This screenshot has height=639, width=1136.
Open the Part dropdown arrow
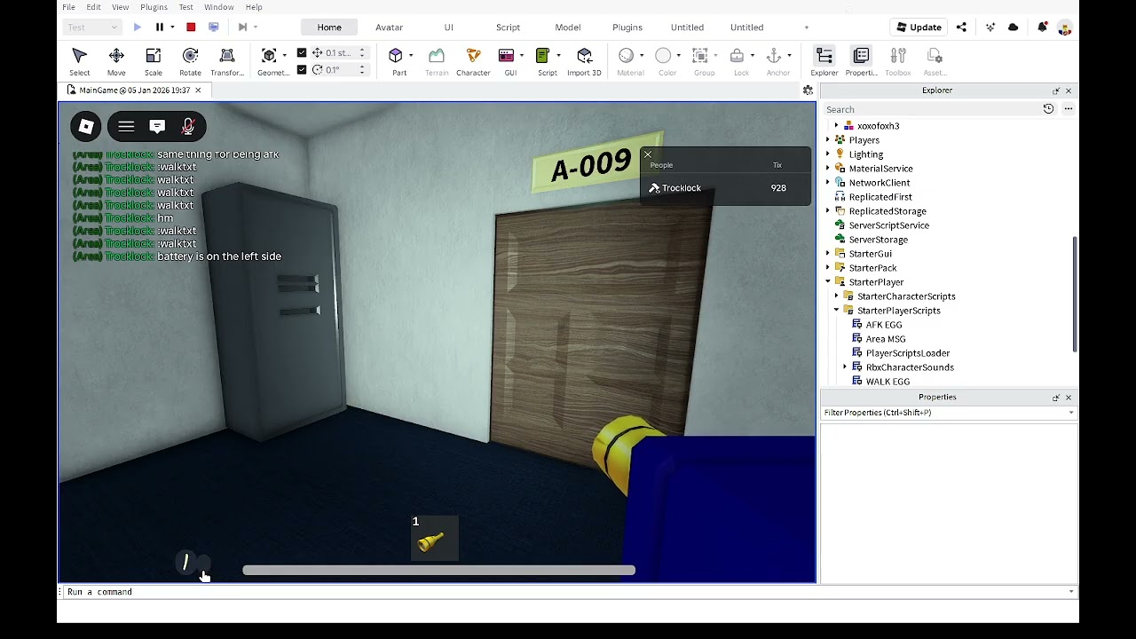pos(411,55)
